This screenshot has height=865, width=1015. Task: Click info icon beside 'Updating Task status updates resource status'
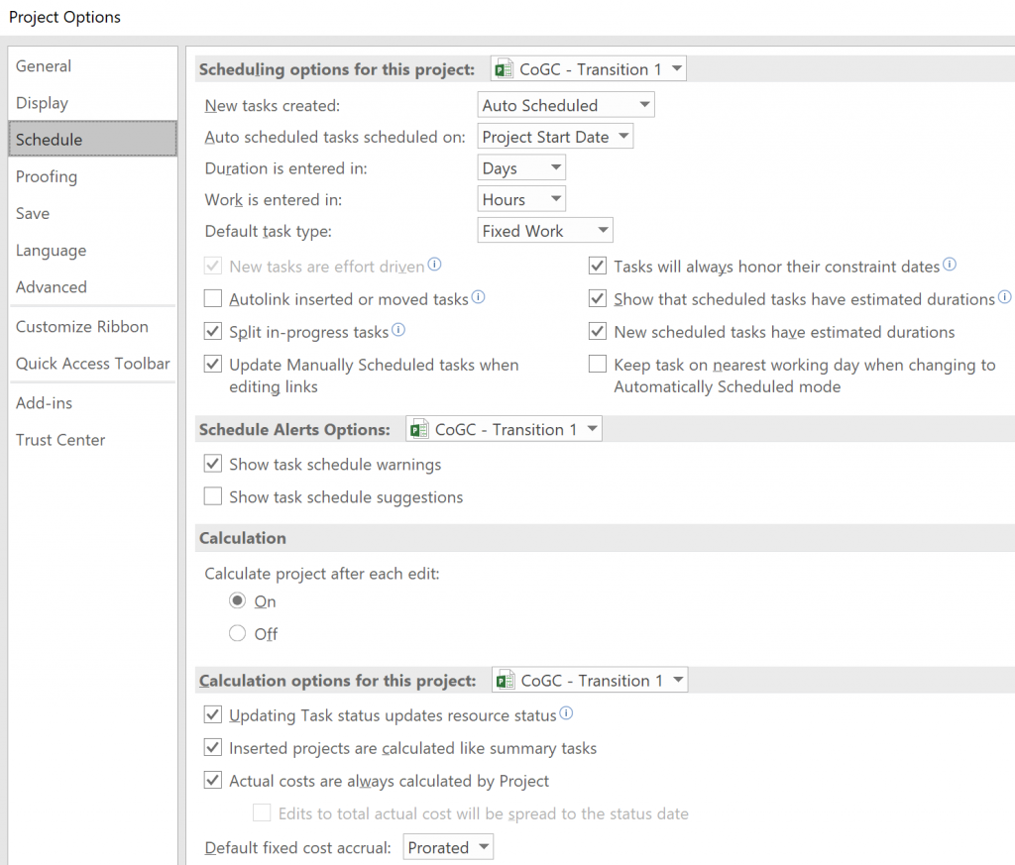pyautogui.click(x=566, y=713)
